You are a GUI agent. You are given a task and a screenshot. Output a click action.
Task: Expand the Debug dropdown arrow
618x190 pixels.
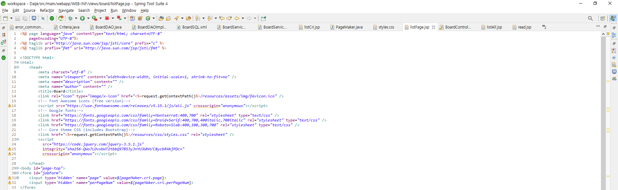click(x=76, y=18)
